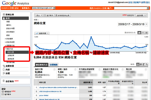
Task: Choose the table-only graph layout icon
Action: [x=146, y=33]
